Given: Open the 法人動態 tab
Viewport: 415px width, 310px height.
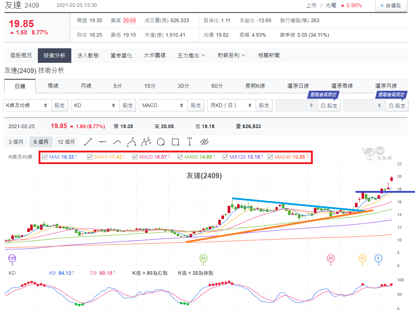Looking at the screenshot, I should click(88, 56).
